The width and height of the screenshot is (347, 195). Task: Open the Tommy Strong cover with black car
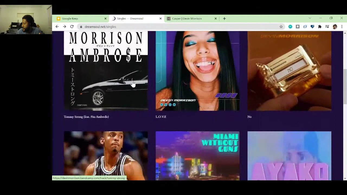pyautogui.click(x=106, y=71)
